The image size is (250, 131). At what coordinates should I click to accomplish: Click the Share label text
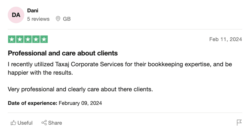click(x=55, y=123)
